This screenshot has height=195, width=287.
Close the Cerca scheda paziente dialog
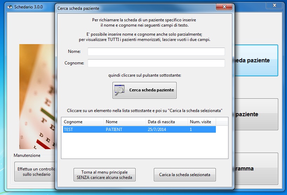(x=225, y=8)
